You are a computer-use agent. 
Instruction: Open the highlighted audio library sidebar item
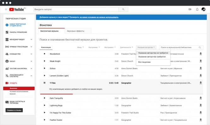pyautogui.click(x=19, y=88)
